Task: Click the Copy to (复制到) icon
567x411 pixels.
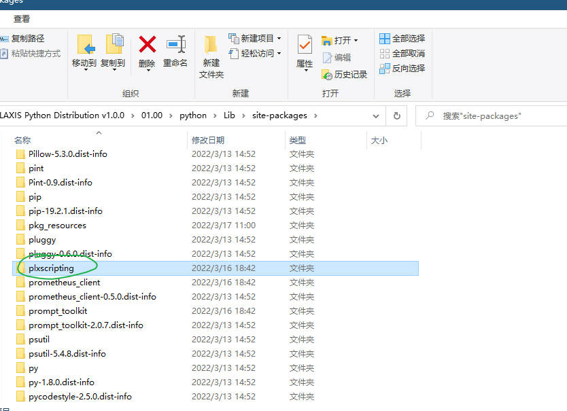Action: (x=114, y=44)
